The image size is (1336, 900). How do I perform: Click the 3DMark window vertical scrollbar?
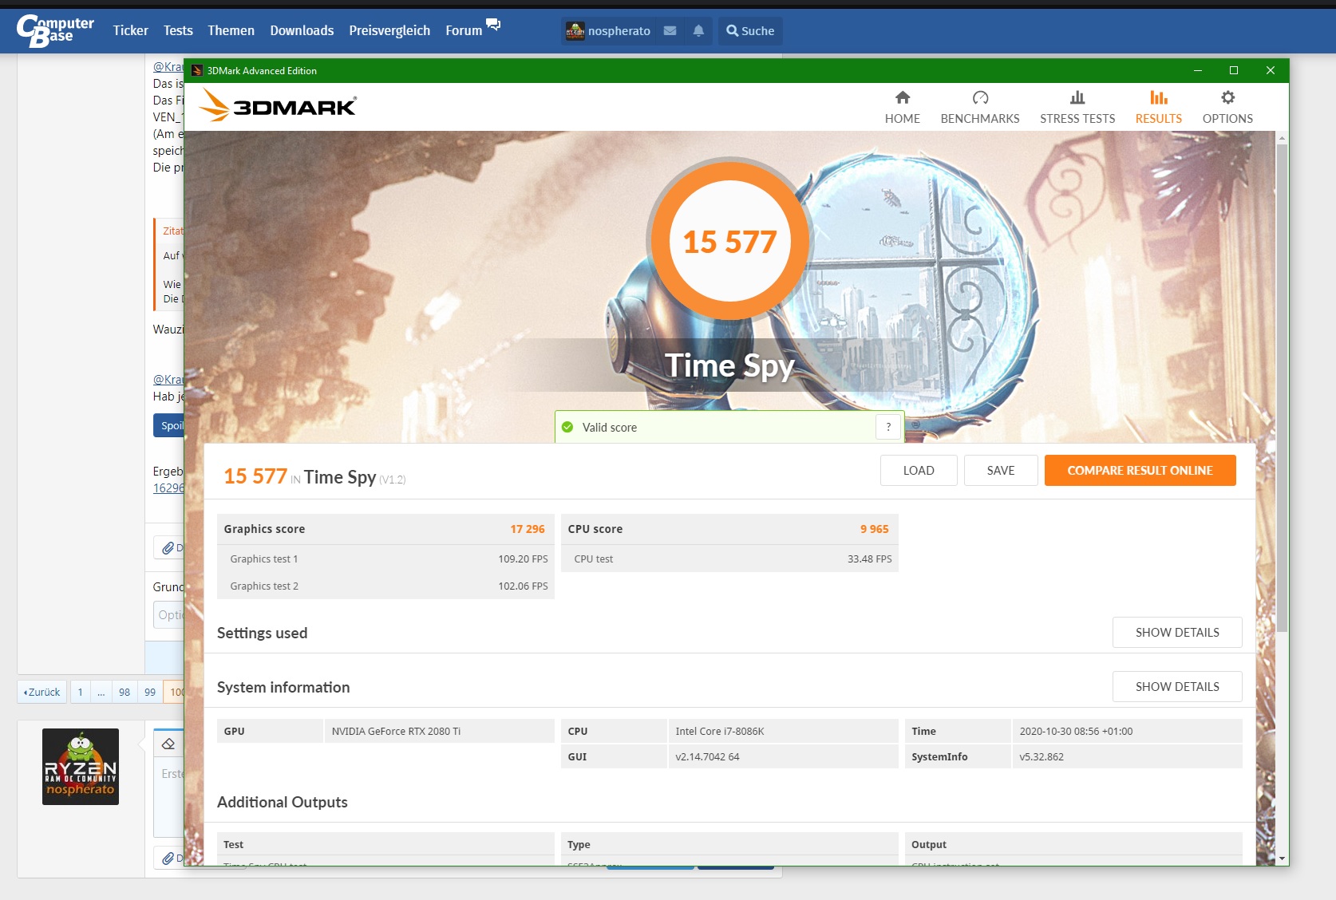pos(1282,389)
